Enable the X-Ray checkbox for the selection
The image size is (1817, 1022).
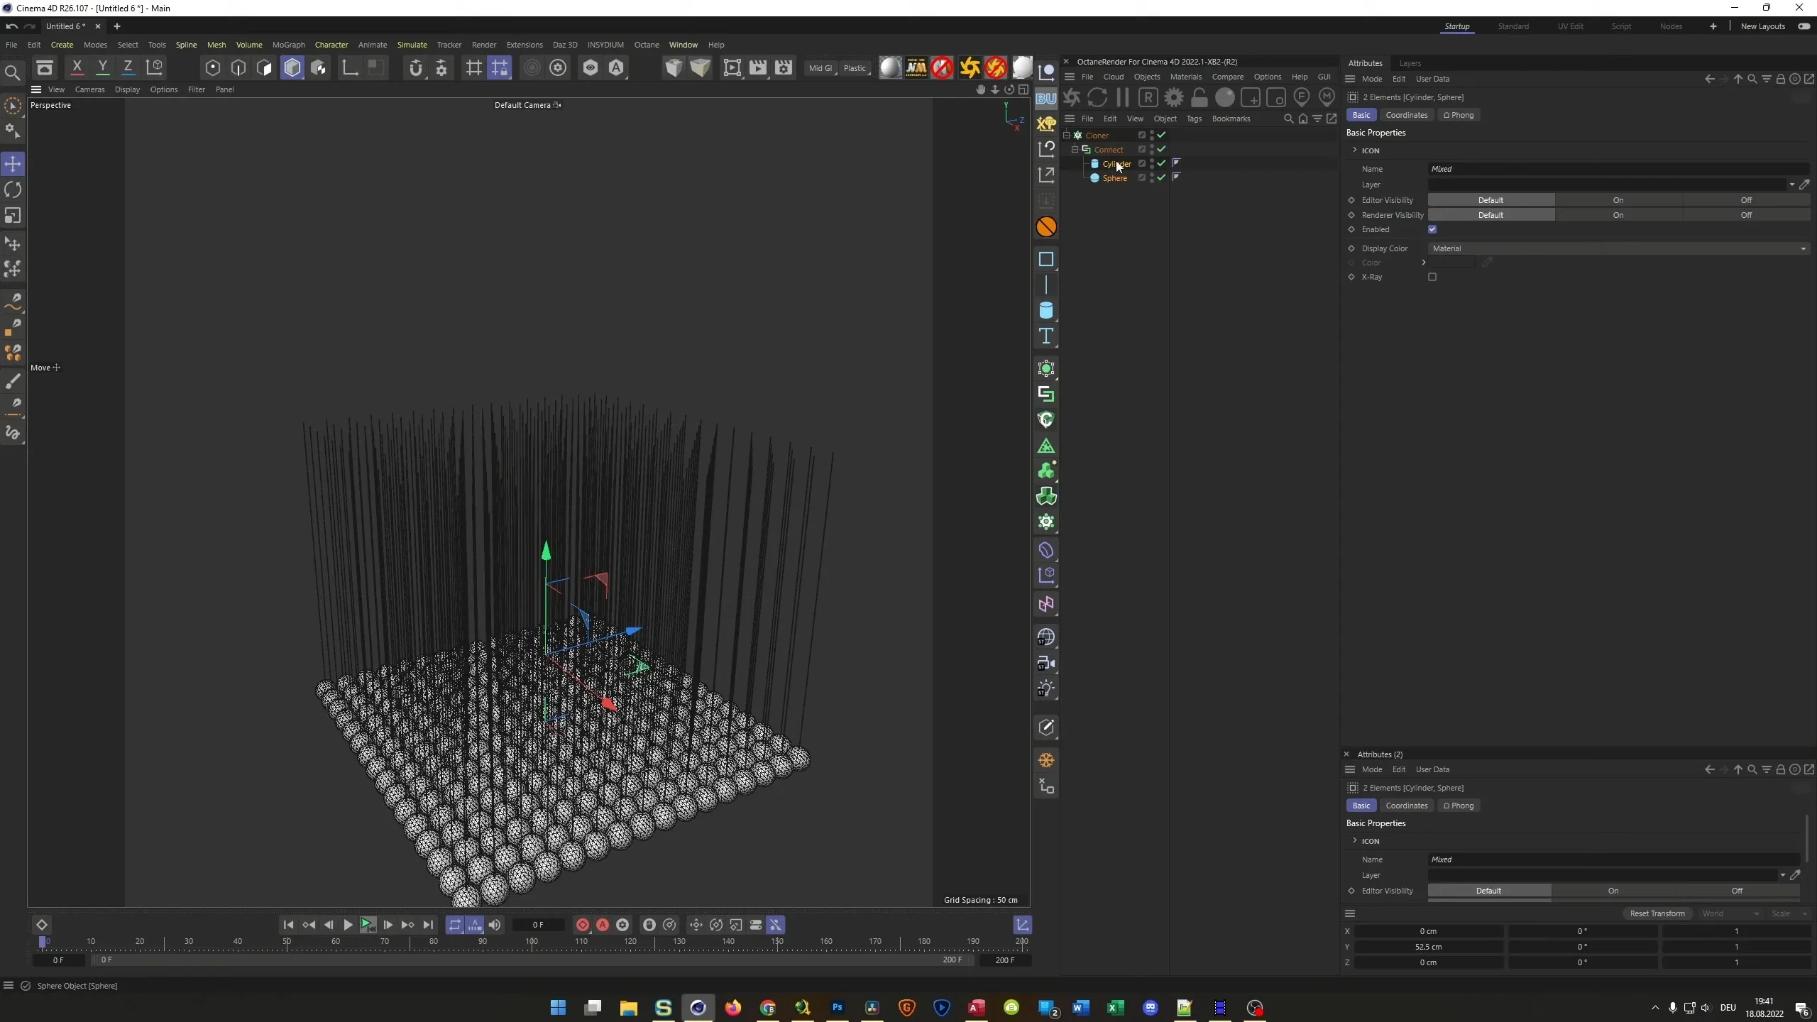point(1432,277)
